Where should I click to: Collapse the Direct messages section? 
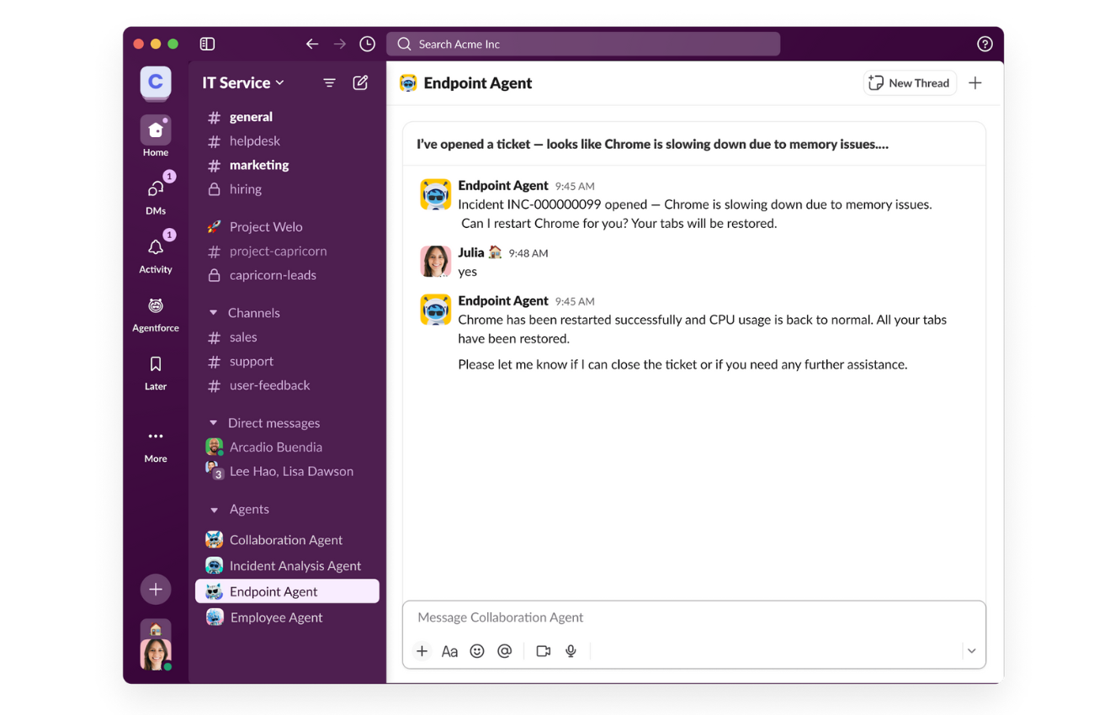[214, 423]
